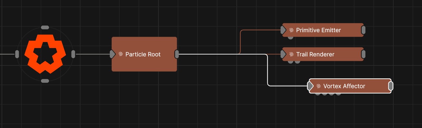Click the 'Trail Renderer' label text
Image resolution: width=422 pixels, height=128 pixels.
click(x=315, y=54)
